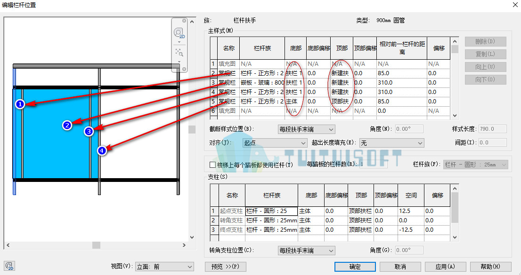This screenshot has height=275, width=521.
Task: Expand the arrow under the 2D wheel icon
Action: coord(179,42)
